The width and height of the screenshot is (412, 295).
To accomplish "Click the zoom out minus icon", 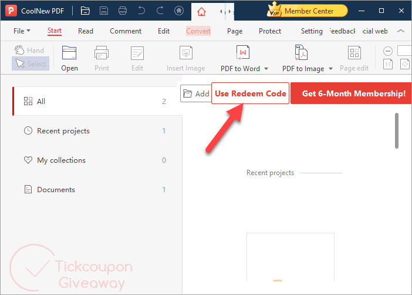I will click(388, 51).
